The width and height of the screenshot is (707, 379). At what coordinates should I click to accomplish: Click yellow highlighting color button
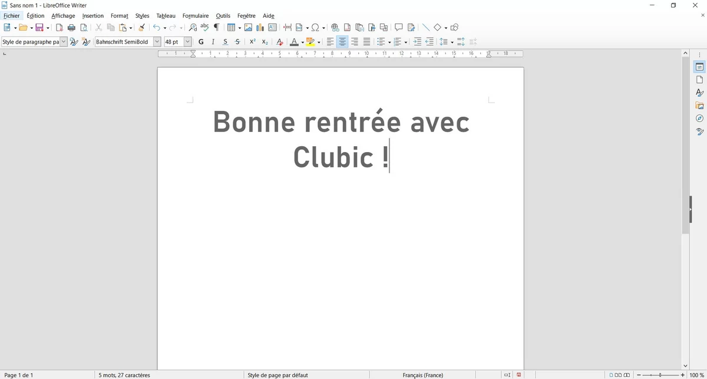(310, 42)
